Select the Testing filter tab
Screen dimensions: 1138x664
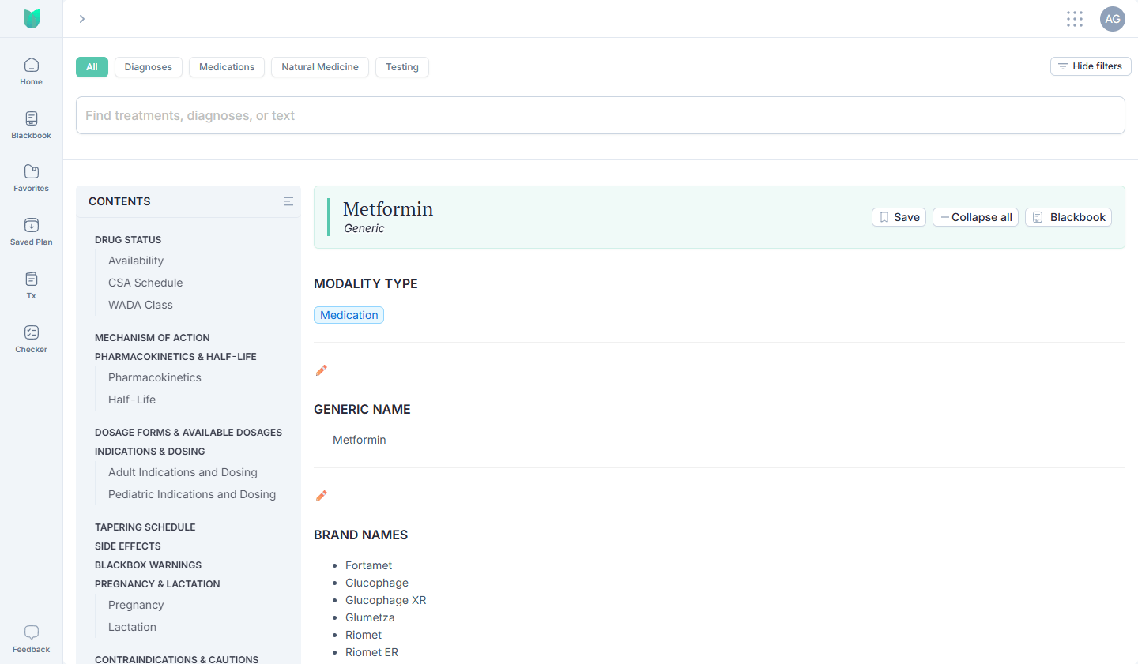click(x=402, y=67)
